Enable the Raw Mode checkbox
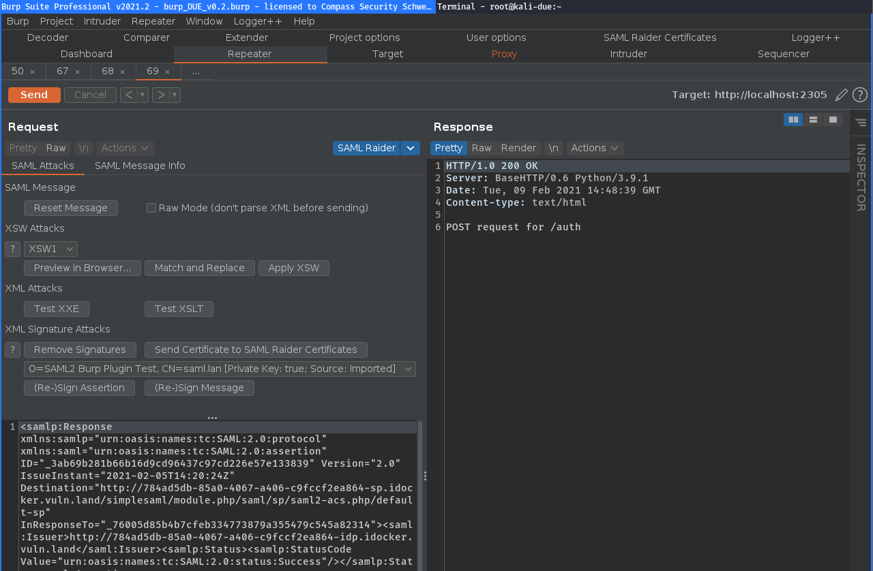 [151, 208]
